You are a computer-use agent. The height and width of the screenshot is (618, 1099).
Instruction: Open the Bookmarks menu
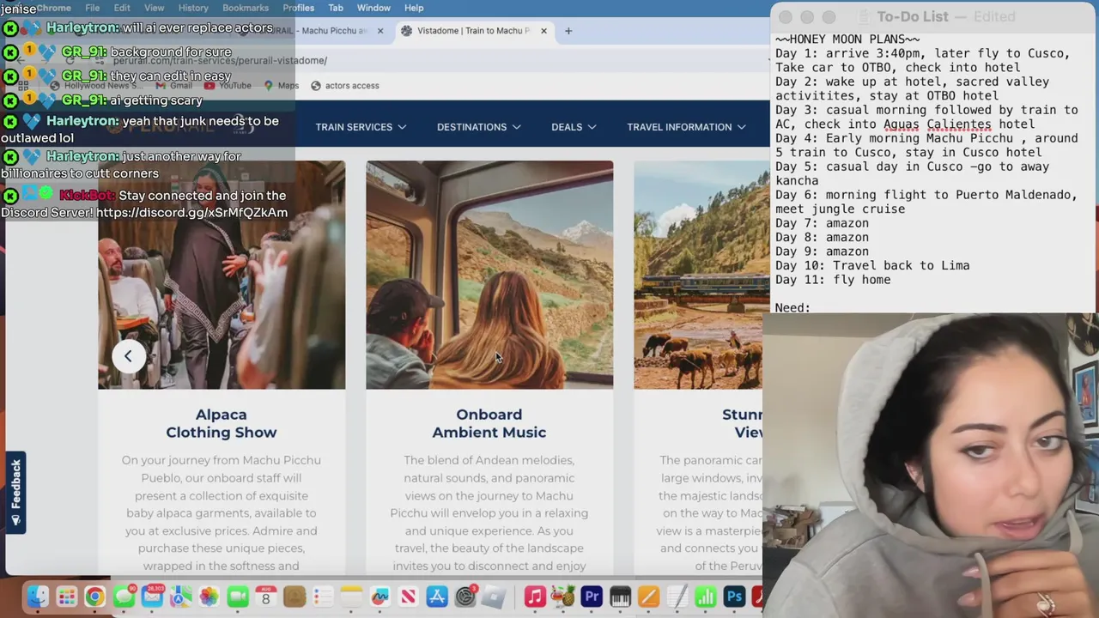(246, 8)
